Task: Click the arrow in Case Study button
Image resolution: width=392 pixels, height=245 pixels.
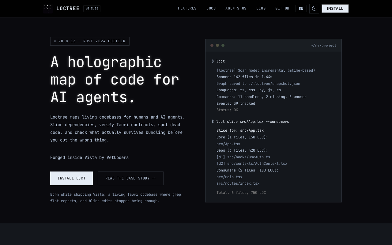Action: coord(154,178)
